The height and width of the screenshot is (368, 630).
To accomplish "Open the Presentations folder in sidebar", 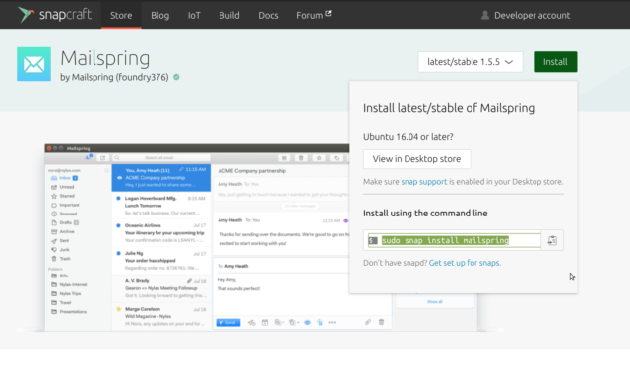I will [69, 311].
